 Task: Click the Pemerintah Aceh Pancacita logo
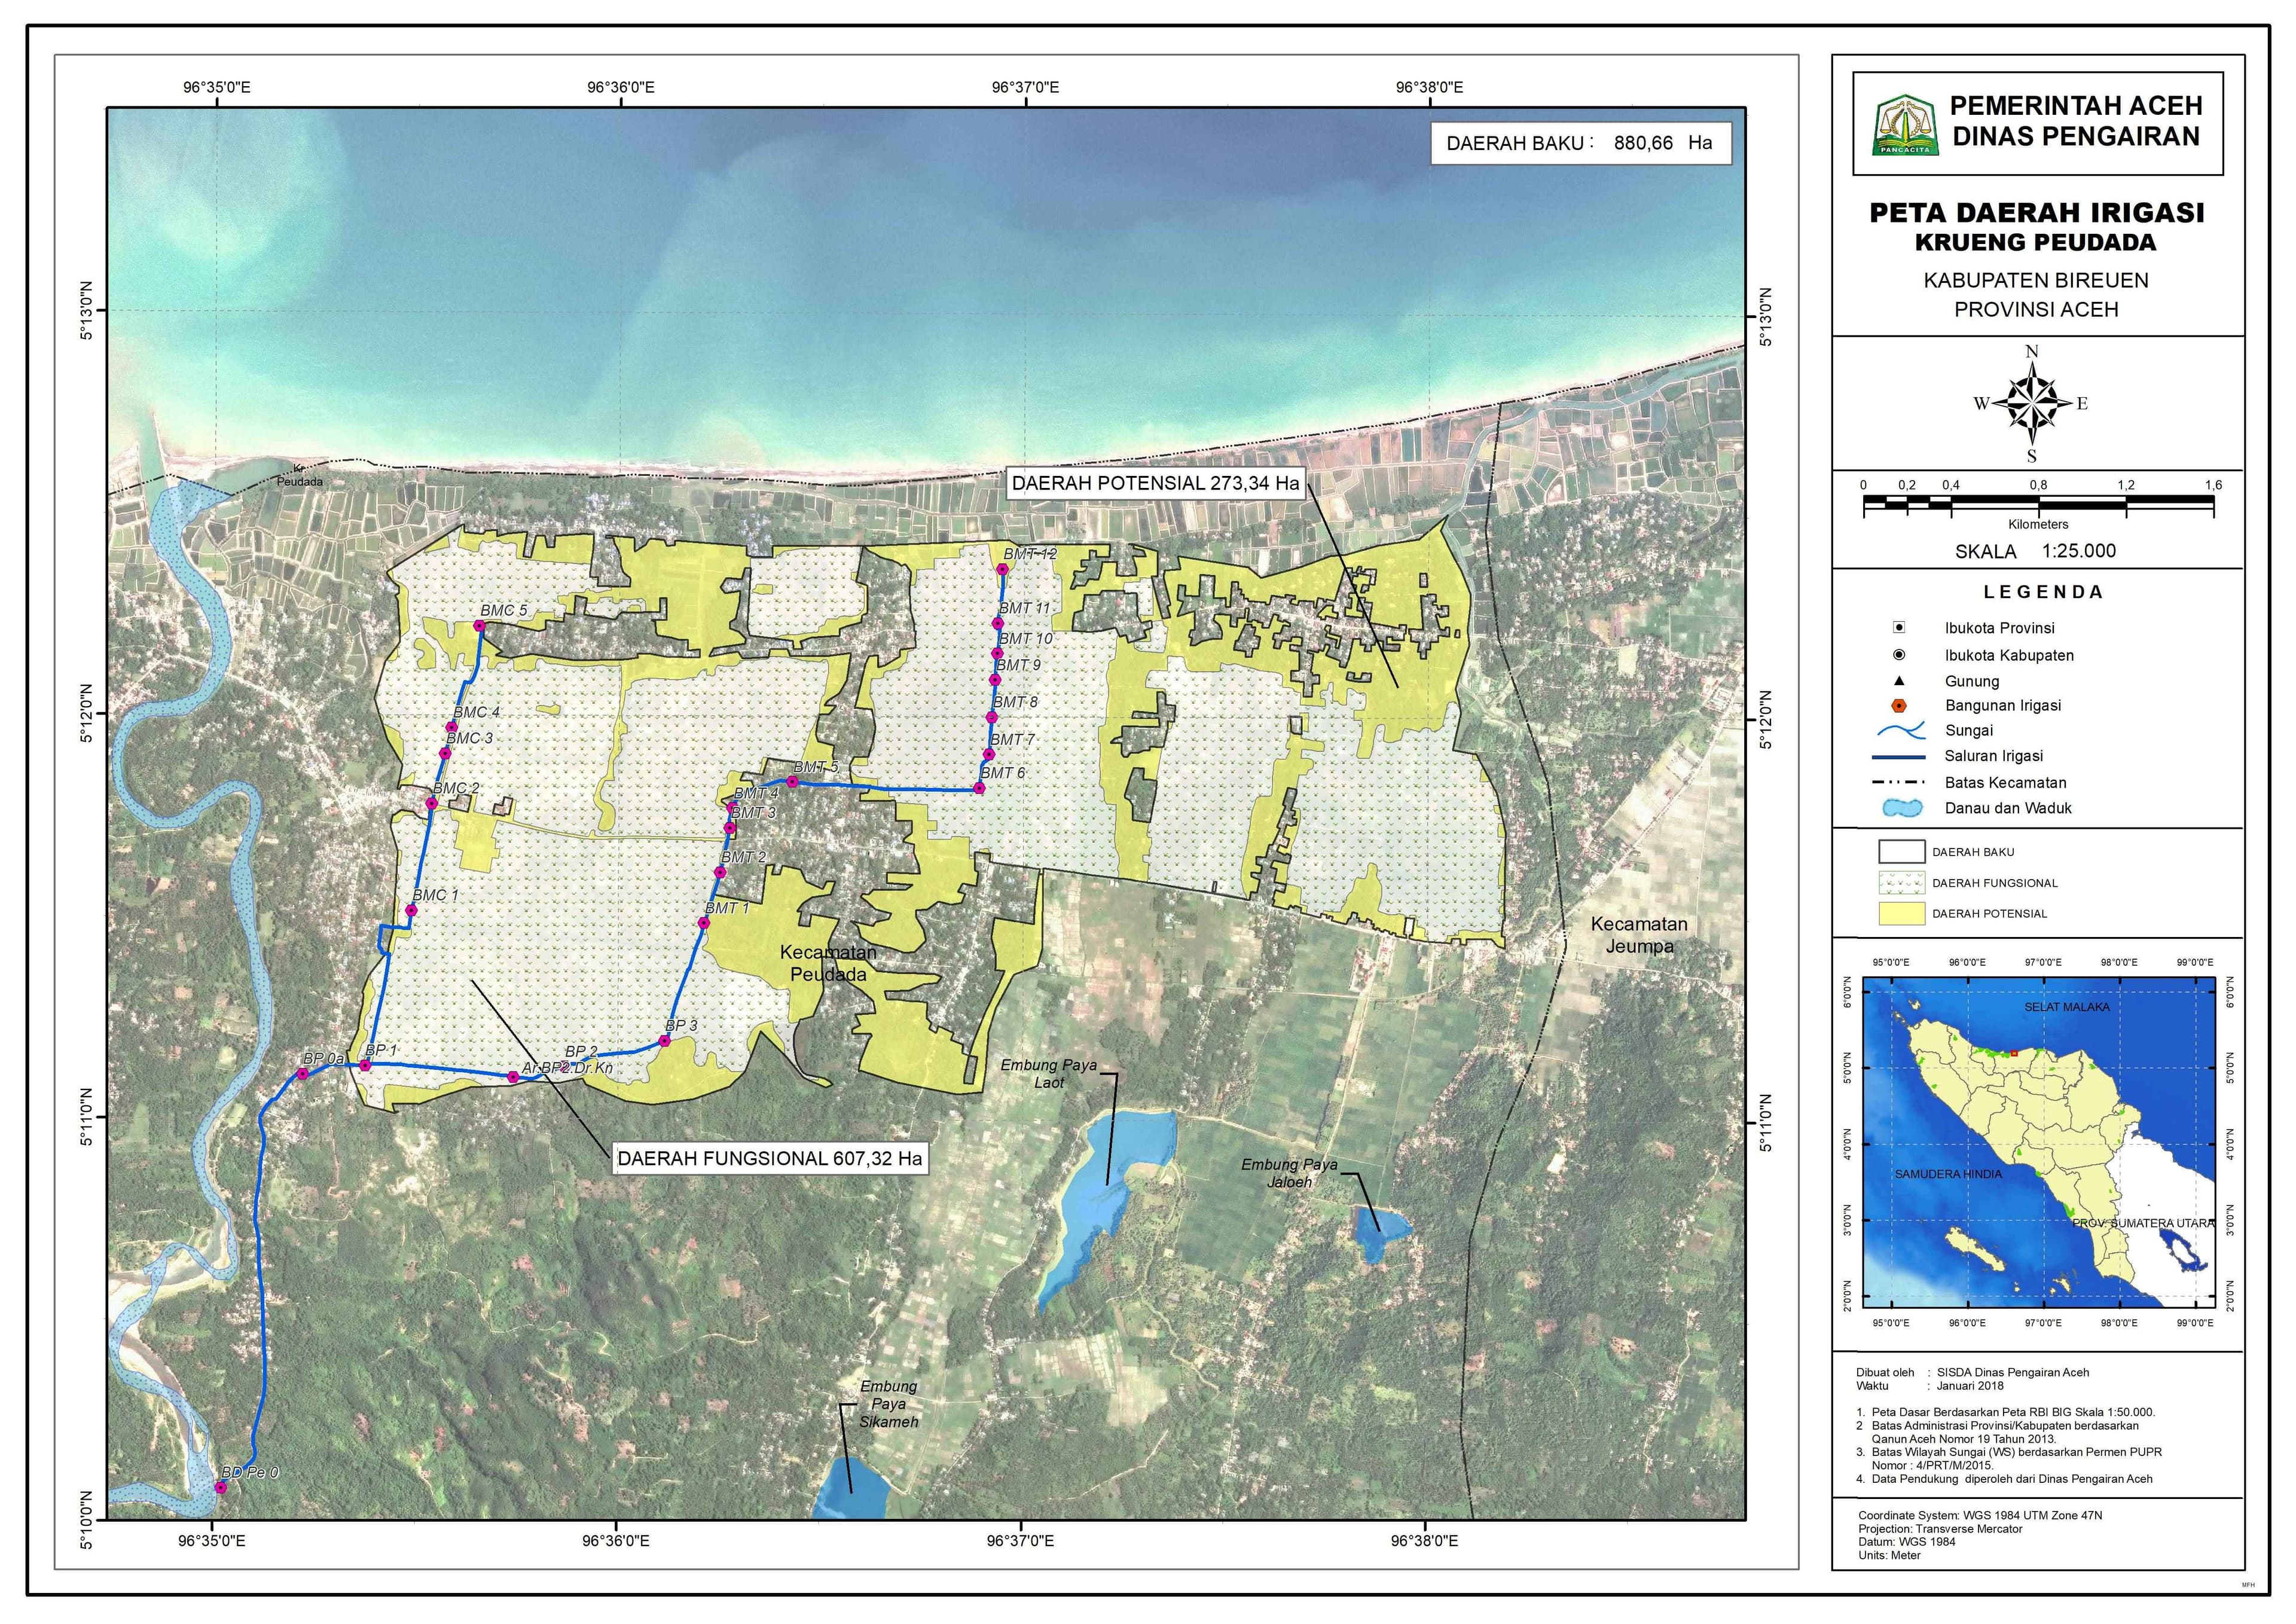tap(1905, 125)
